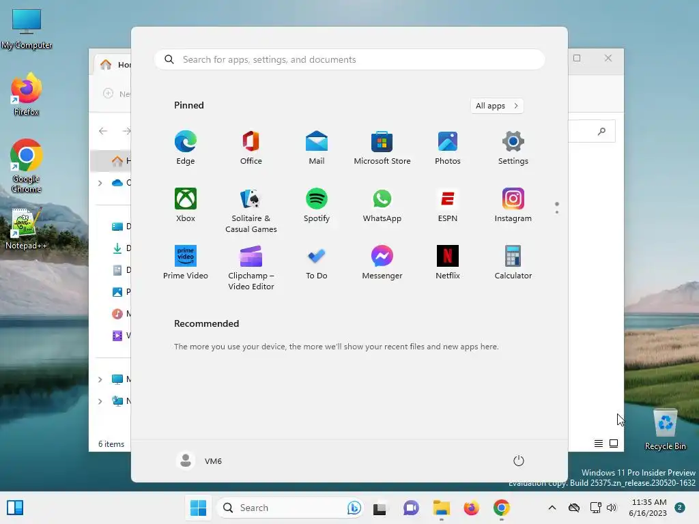Select the Notepad++ desktop shortcut
Viewport: 699px width, 524px height.
coord(26,229)
